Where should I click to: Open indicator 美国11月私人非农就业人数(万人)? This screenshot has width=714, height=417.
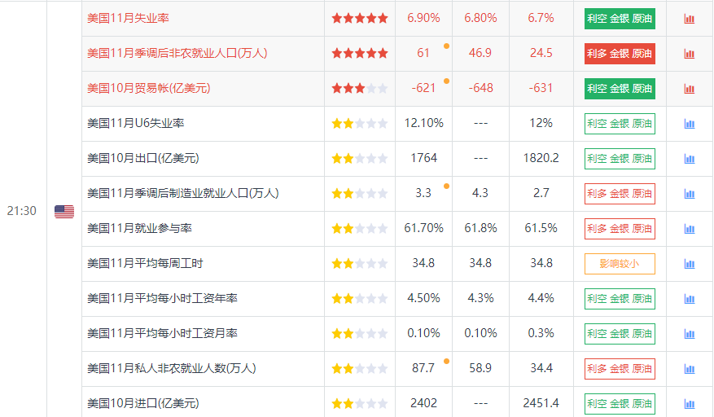click(172, 368)
